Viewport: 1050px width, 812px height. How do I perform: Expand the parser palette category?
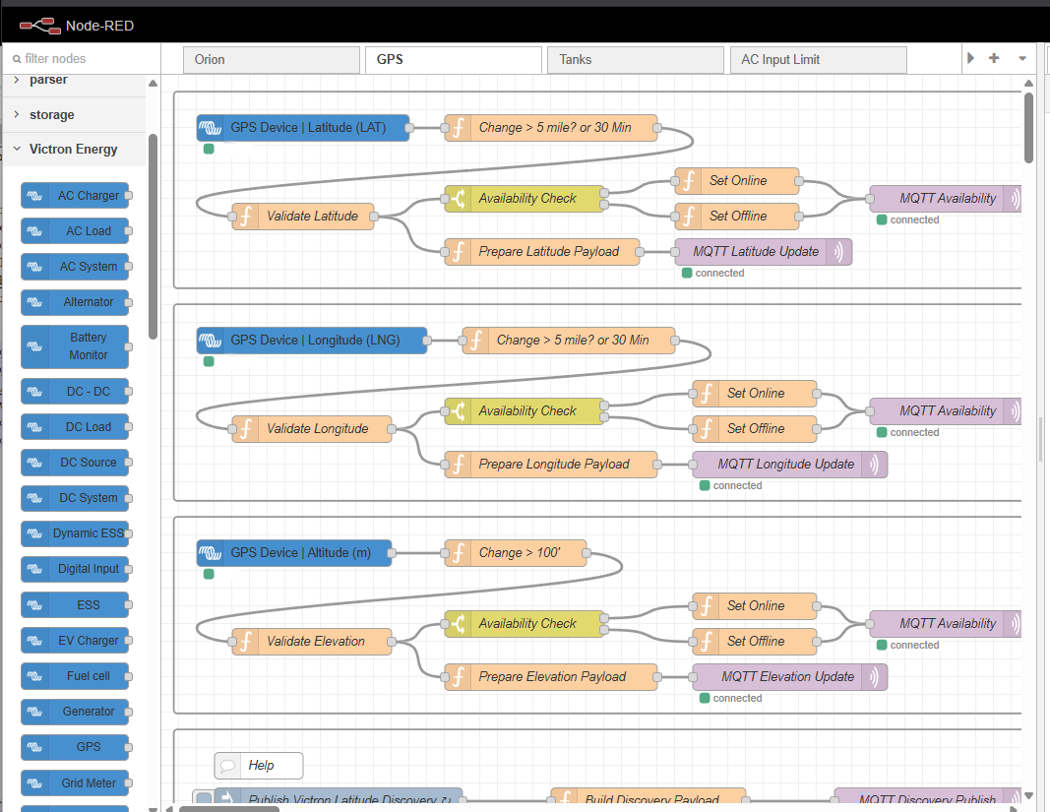[x=48, y=80]
